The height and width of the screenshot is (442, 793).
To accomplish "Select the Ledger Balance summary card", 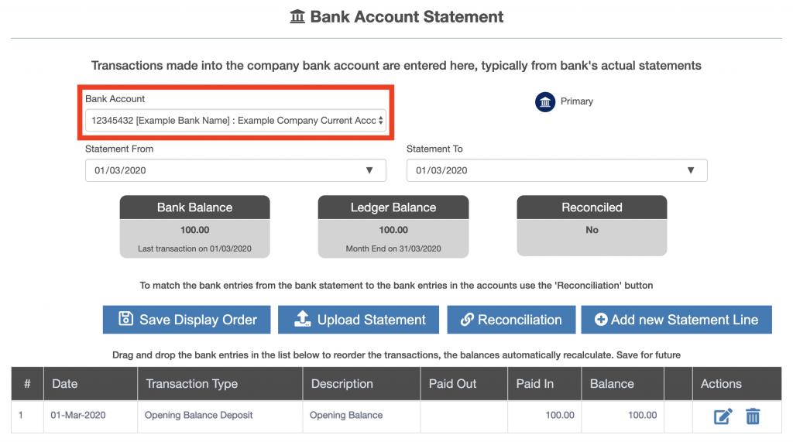I will 393,227.
